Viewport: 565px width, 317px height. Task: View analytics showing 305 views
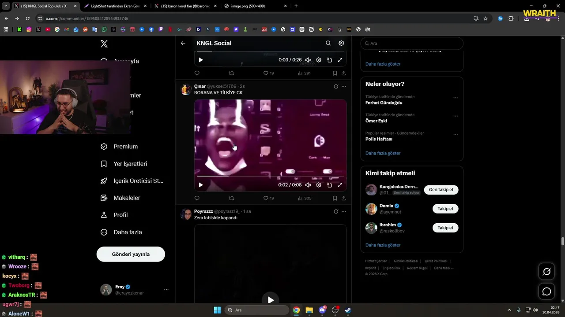click(305, 198)
